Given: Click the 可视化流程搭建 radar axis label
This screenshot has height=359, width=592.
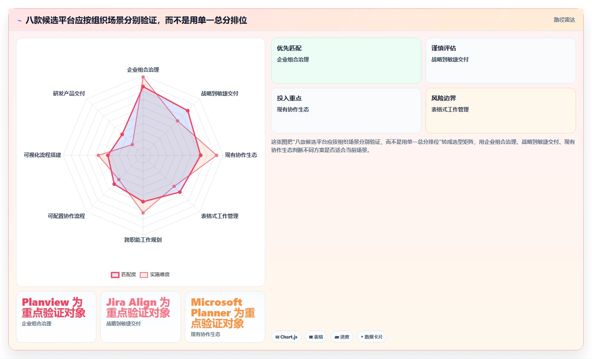Looking at the screenshot, I should coord(42,155).
